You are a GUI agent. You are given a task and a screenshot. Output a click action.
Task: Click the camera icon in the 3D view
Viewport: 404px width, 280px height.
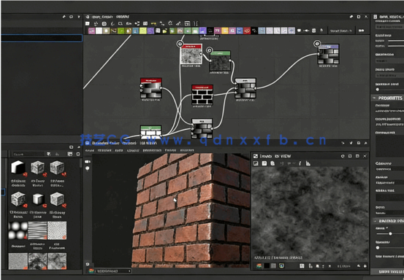click(88, 161)
